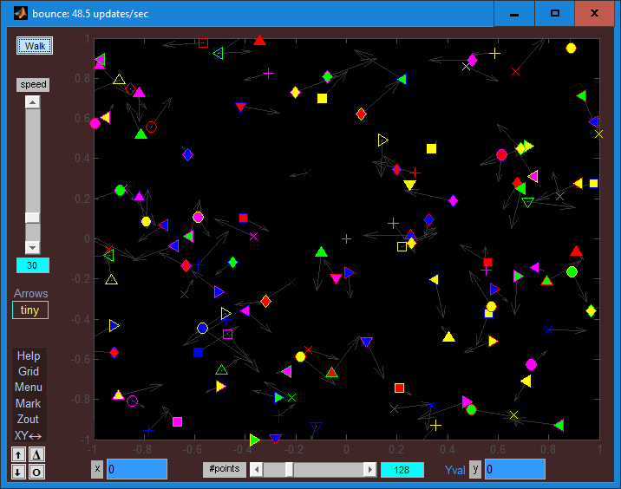Click Zout to zoom out
Image resolution: width=621 pixels, height=489 pixels.
[29, 420]
